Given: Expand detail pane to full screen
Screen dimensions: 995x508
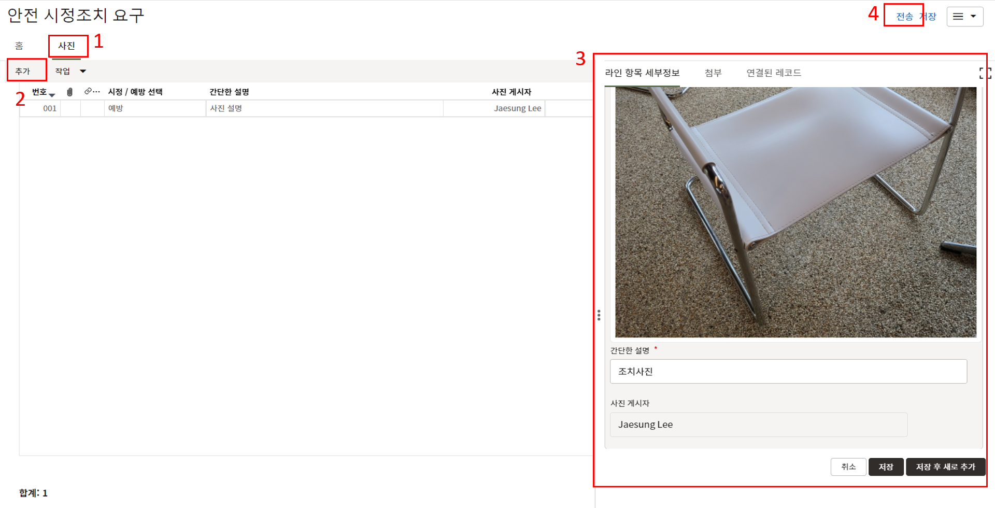Looking at the screenshot, I should click(x=985, y=73).
